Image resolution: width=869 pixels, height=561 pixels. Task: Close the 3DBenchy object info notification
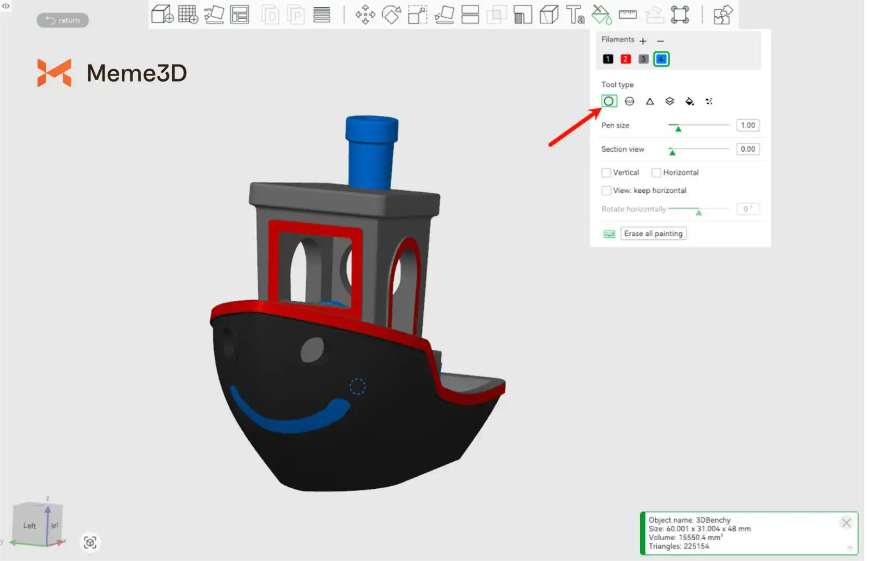[x=846, y=523]
